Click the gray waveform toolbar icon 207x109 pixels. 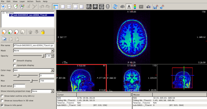[141, 7]
